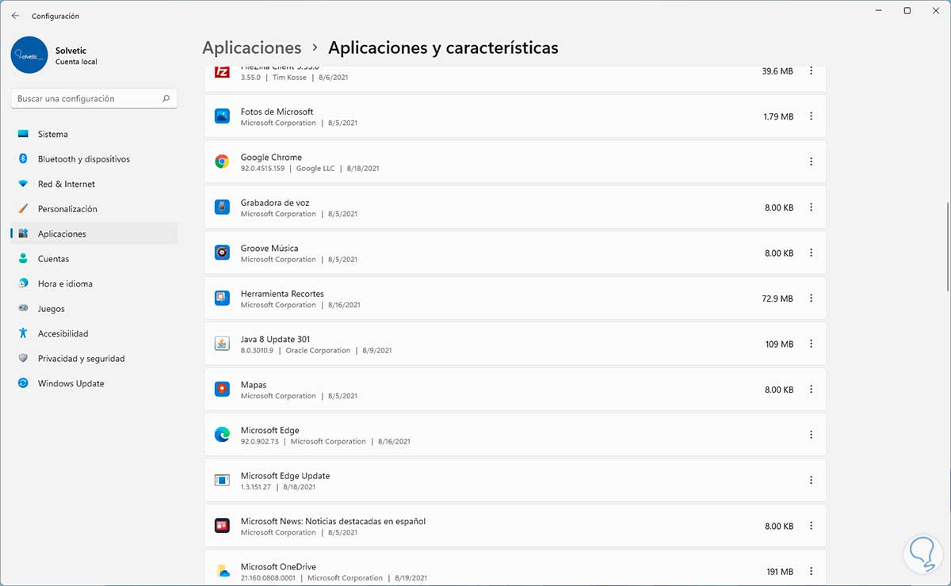Click the Java 8 Update 301 icon
Viewport: 951px width, 586px height.
(222, 344)
